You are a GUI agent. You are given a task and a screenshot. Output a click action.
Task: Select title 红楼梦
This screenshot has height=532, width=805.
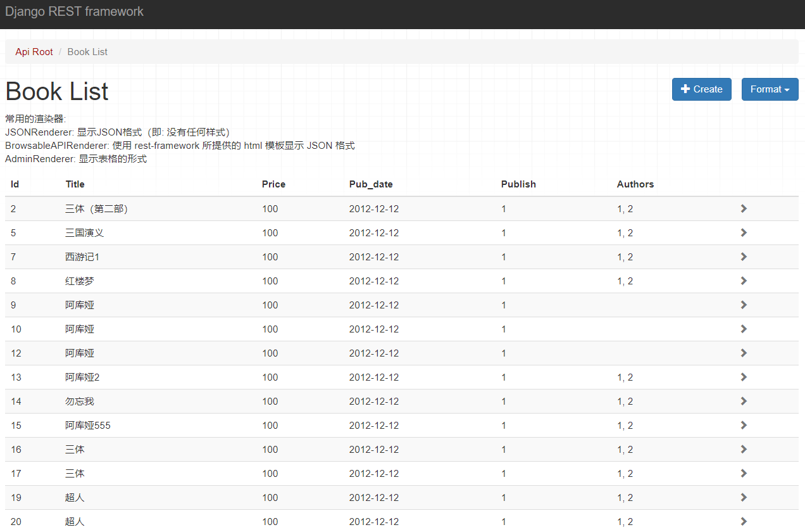(80, 281)
